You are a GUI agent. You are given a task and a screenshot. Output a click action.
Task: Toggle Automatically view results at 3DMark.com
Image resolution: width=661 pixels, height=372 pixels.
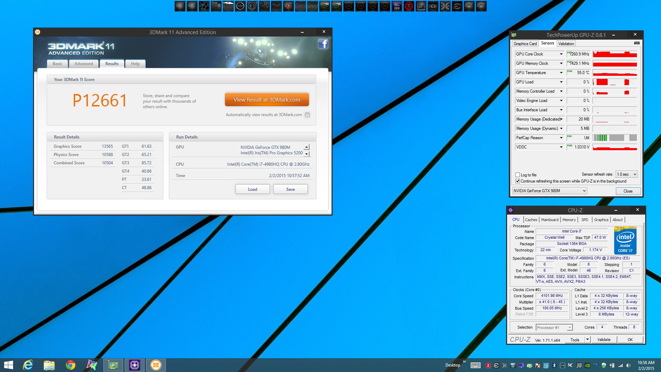pyautogui.click(x=307, y=115)
